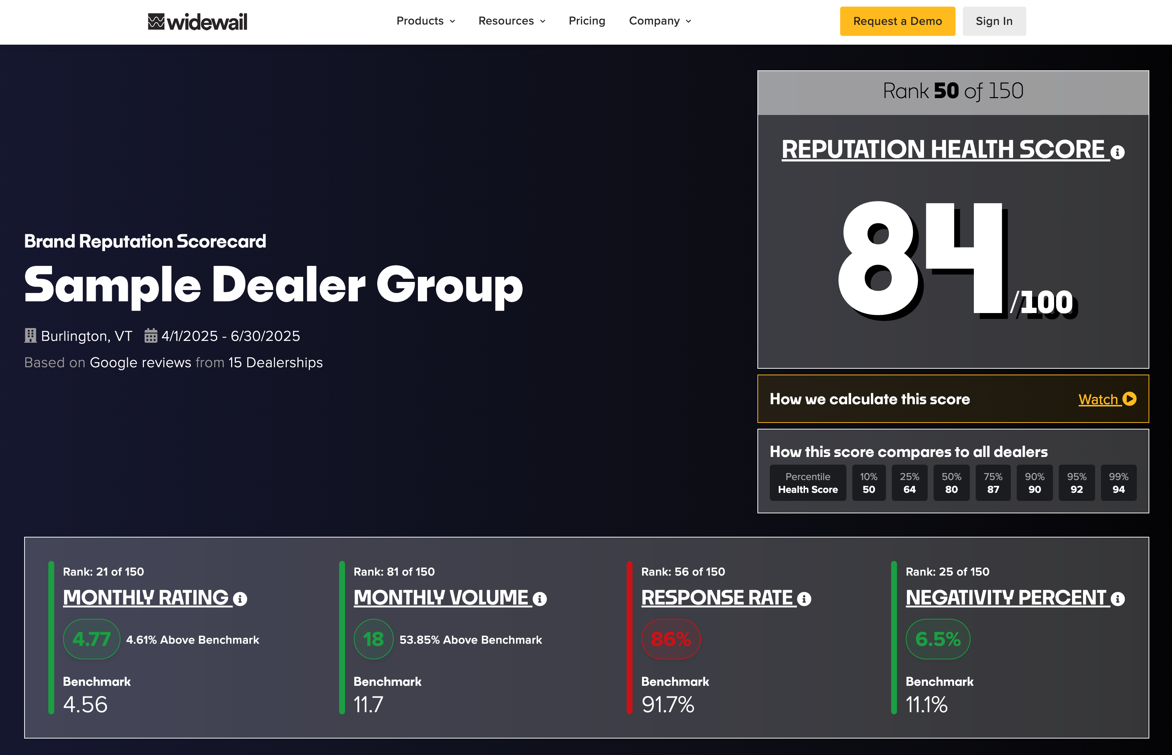Screen dimensions: 1172x755
Task: Click info icon beside Reputation Health Score
Action: [1117, 152]
